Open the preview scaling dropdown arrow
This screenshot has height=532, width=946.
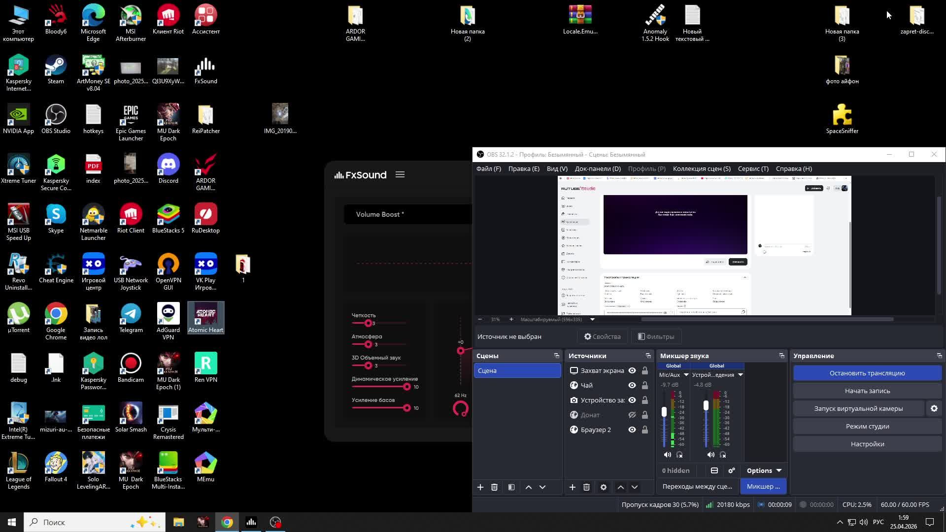point(592,319)
